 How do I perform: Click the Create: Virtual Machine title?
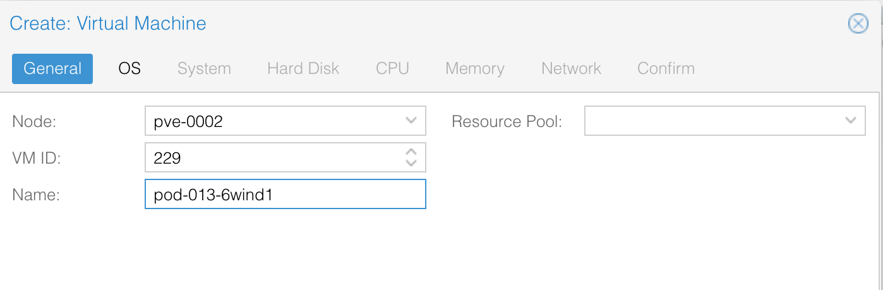108,24
